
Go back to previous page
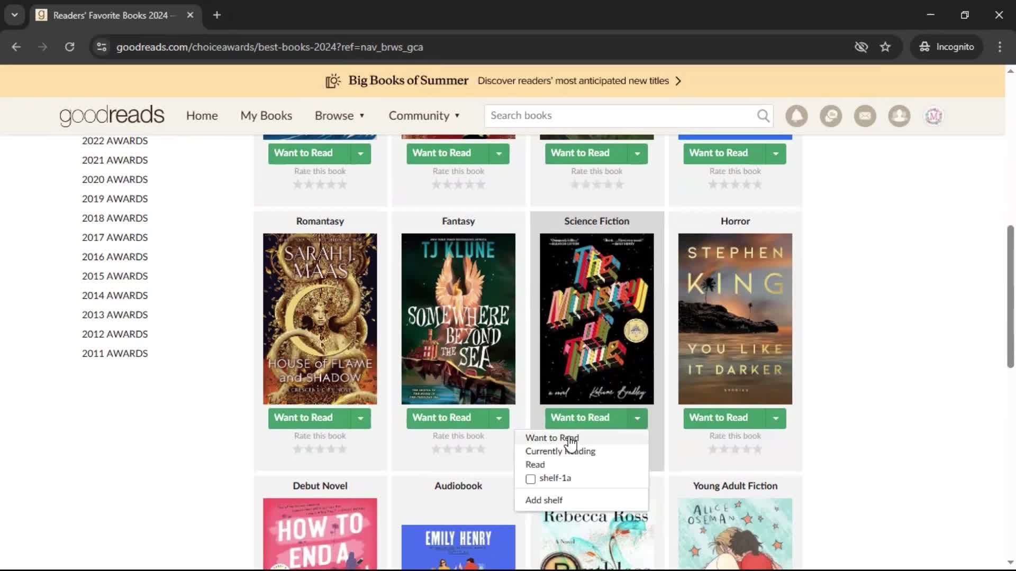point(16,47)
